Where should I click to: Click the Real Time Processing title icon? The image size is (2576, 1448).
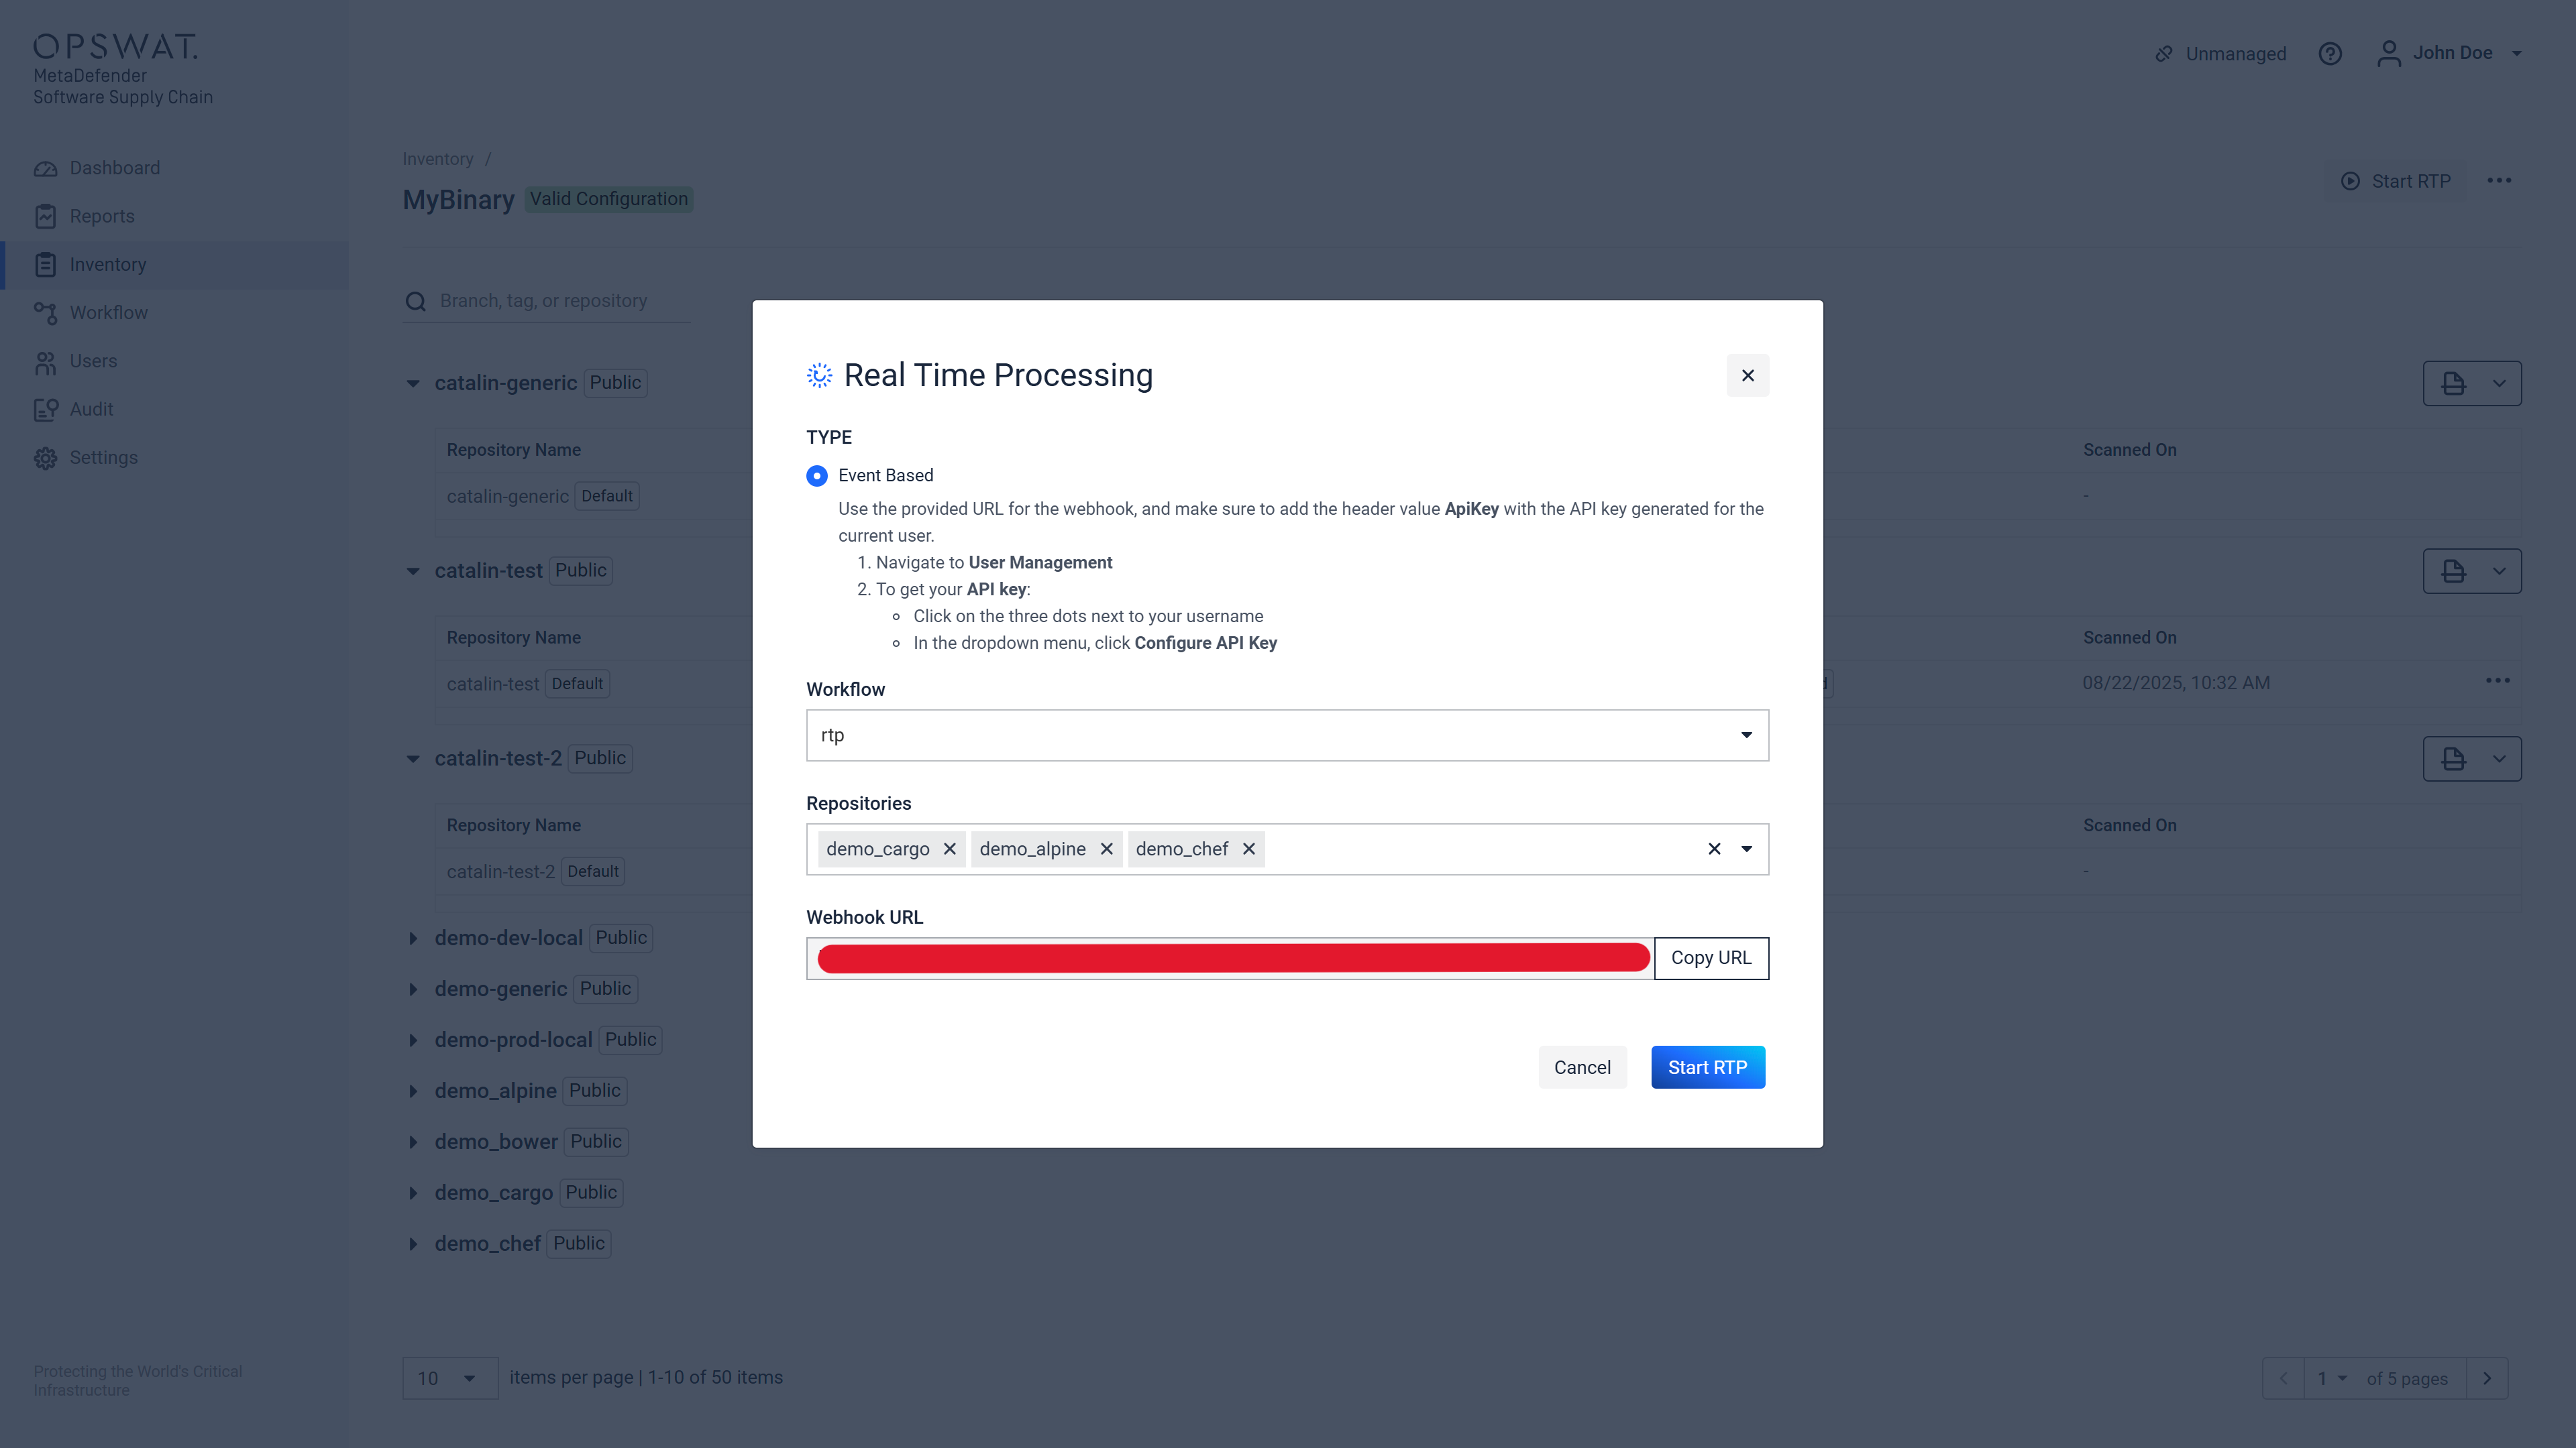pos(819,375)
